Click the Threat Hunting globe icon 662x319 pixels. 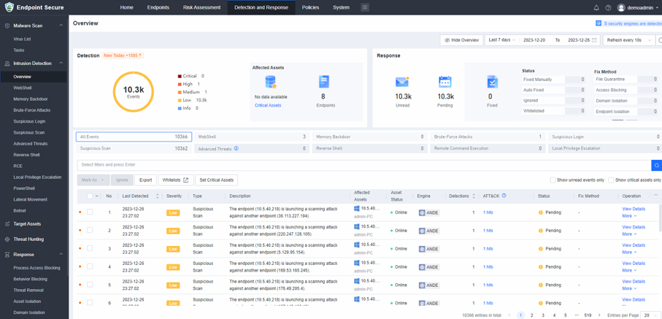(7, 239)
